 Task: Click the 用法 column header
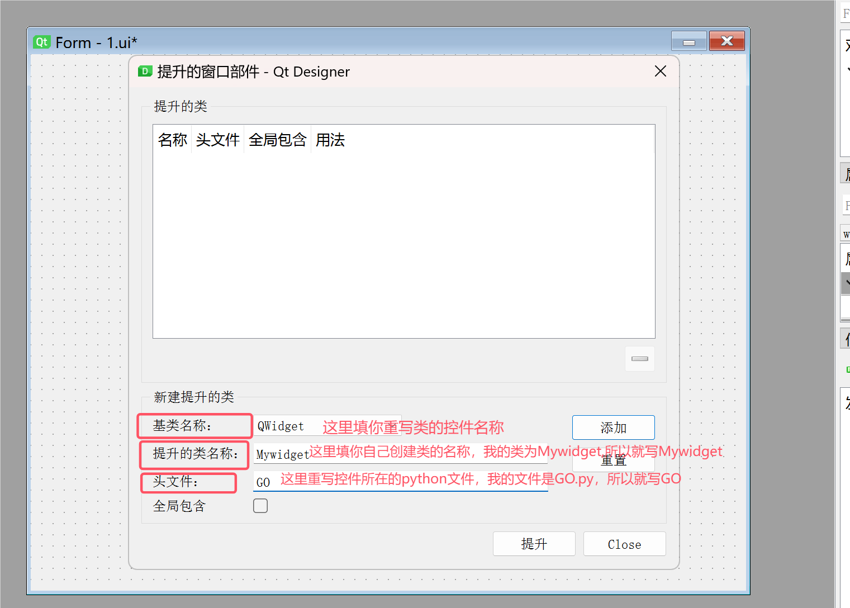tap(330, 140)
